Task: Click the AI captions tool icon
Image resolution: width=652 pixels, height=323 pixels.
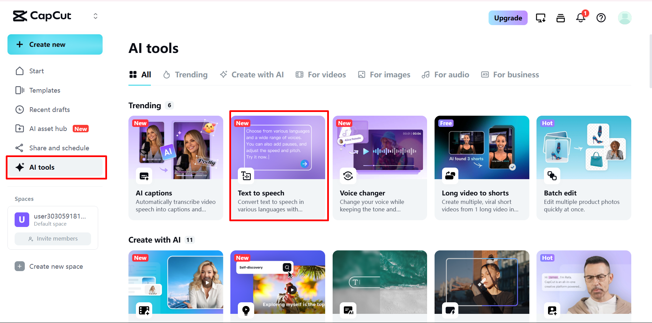Action: [x=144, y=176]
